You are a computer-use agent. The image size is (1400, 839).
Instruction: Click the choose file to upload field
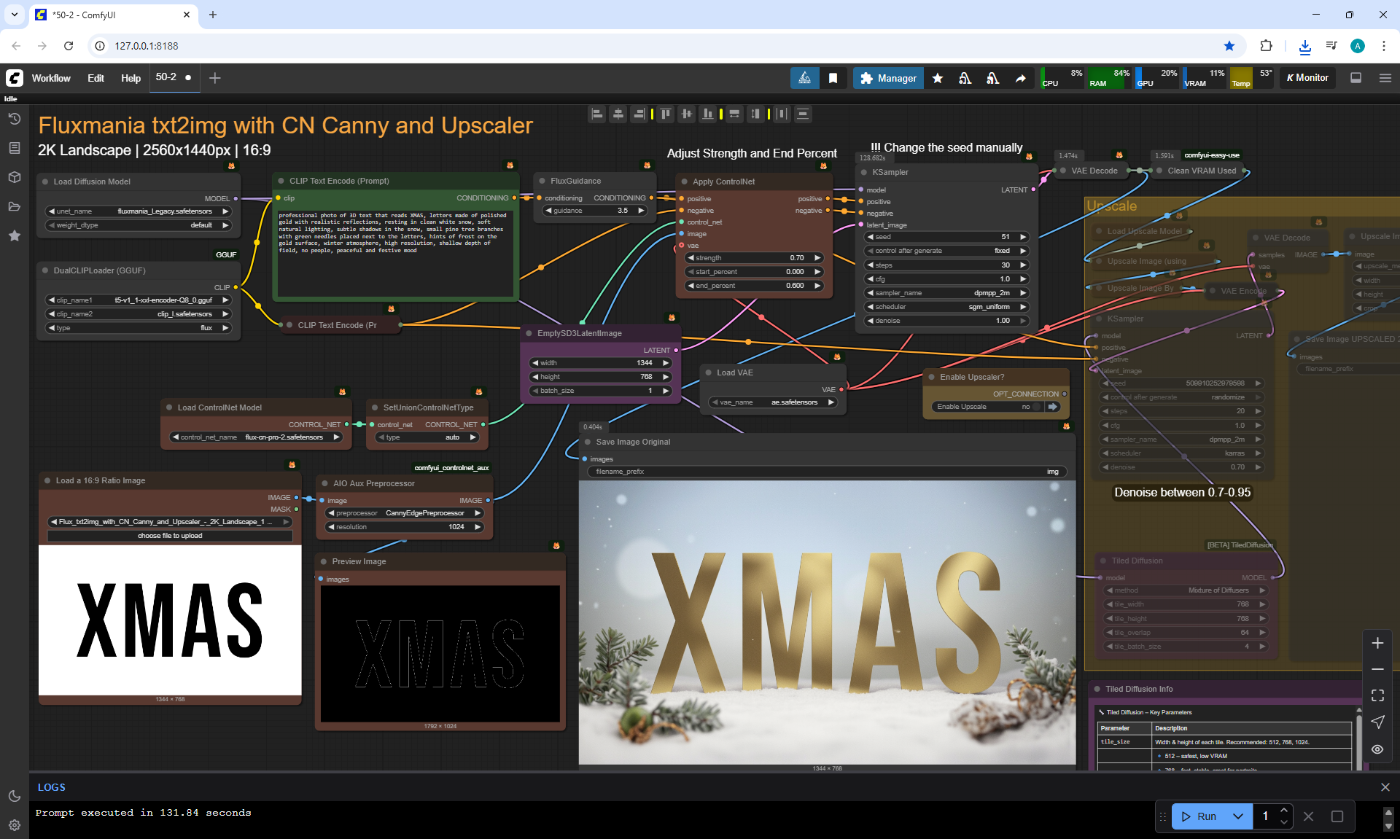click(170, 536)
